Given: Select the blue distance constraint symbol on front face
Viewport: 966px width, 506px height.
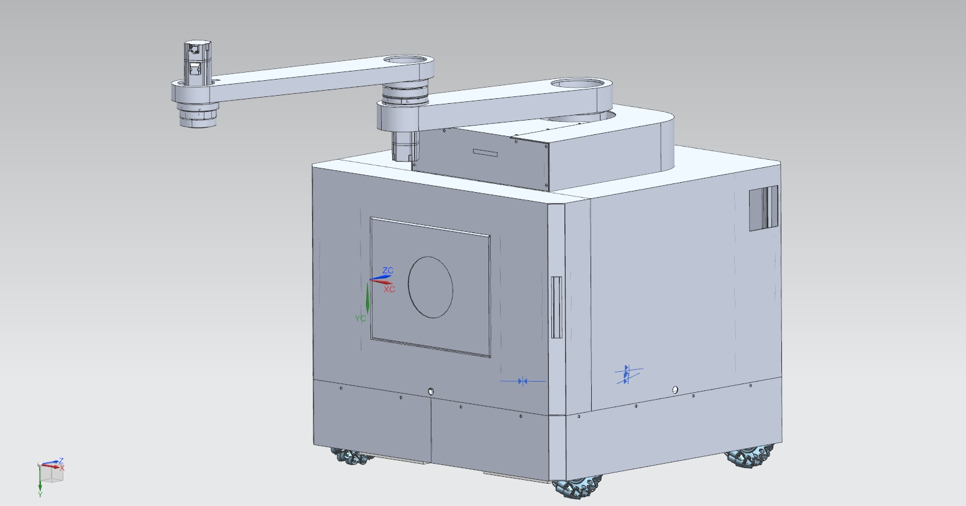Looking at the screenshot, I should click(523, 381).
